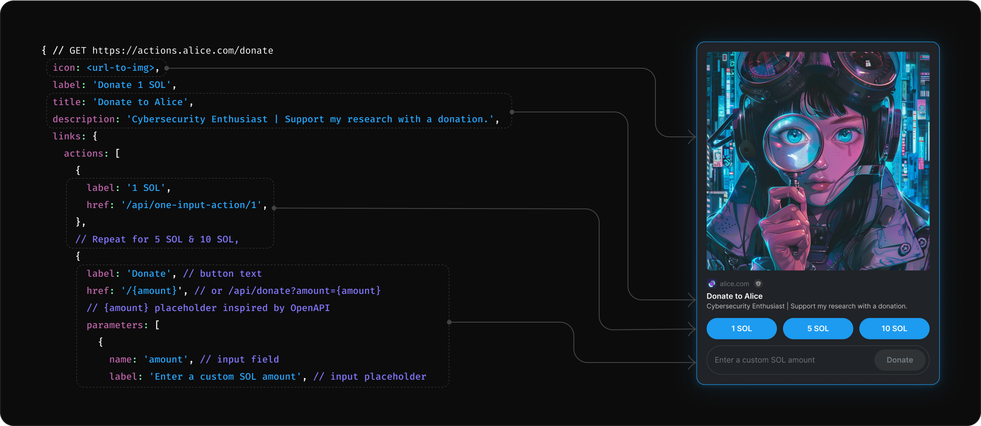Click the actions keyword inside links object
The image size is (981, 426).
85,153
